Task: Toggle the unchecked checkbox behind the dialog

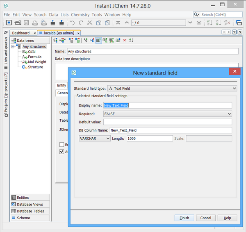Action: (x=62, y=145)
